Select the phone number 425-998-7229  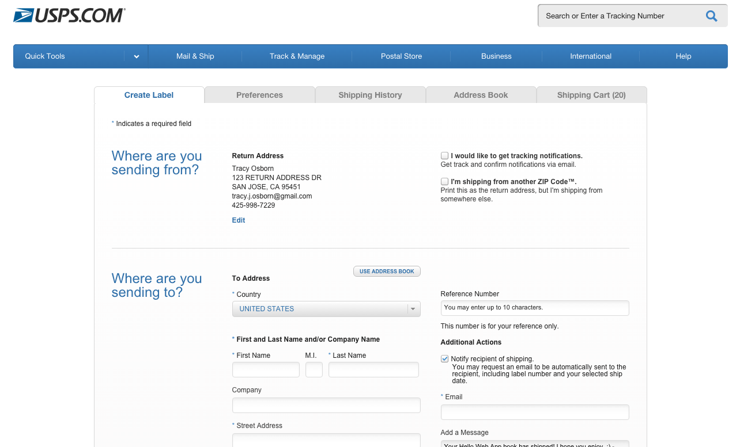click(x=254, y=205)
